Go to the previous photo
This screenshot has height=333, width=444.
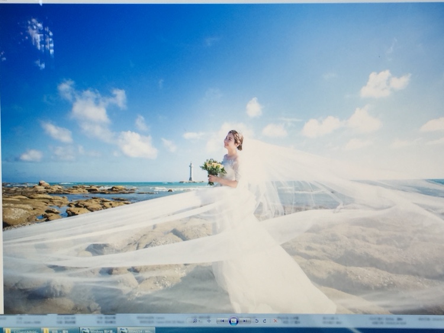click(222, 321)
